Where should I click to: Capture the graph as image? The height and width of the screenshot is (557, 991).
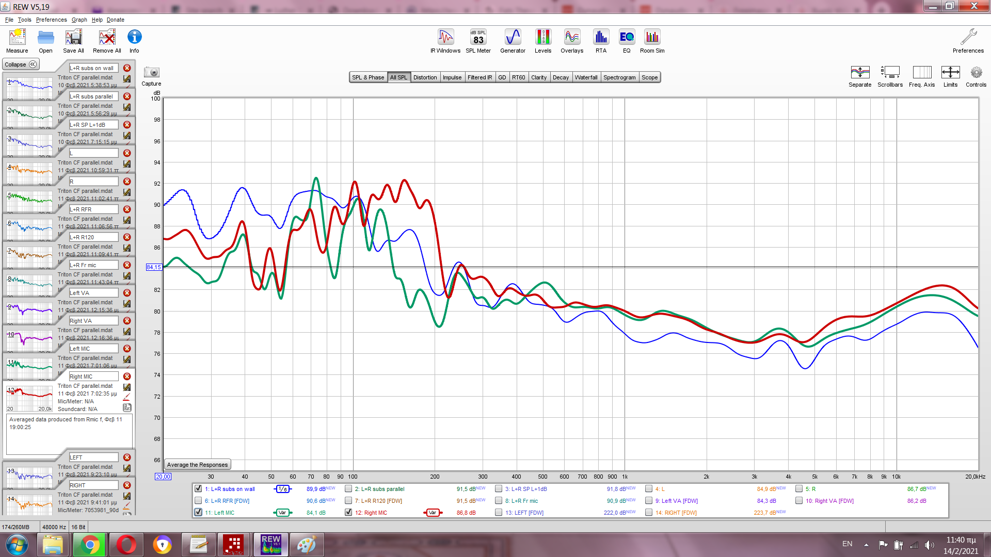(x=151, y=76)
